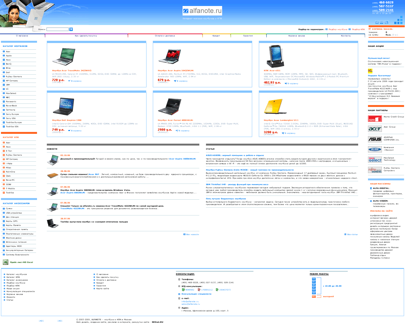The image size is (405, 324).
Task: Open the IBM ThinkPad X40 article headline
Action: point(237,184)
